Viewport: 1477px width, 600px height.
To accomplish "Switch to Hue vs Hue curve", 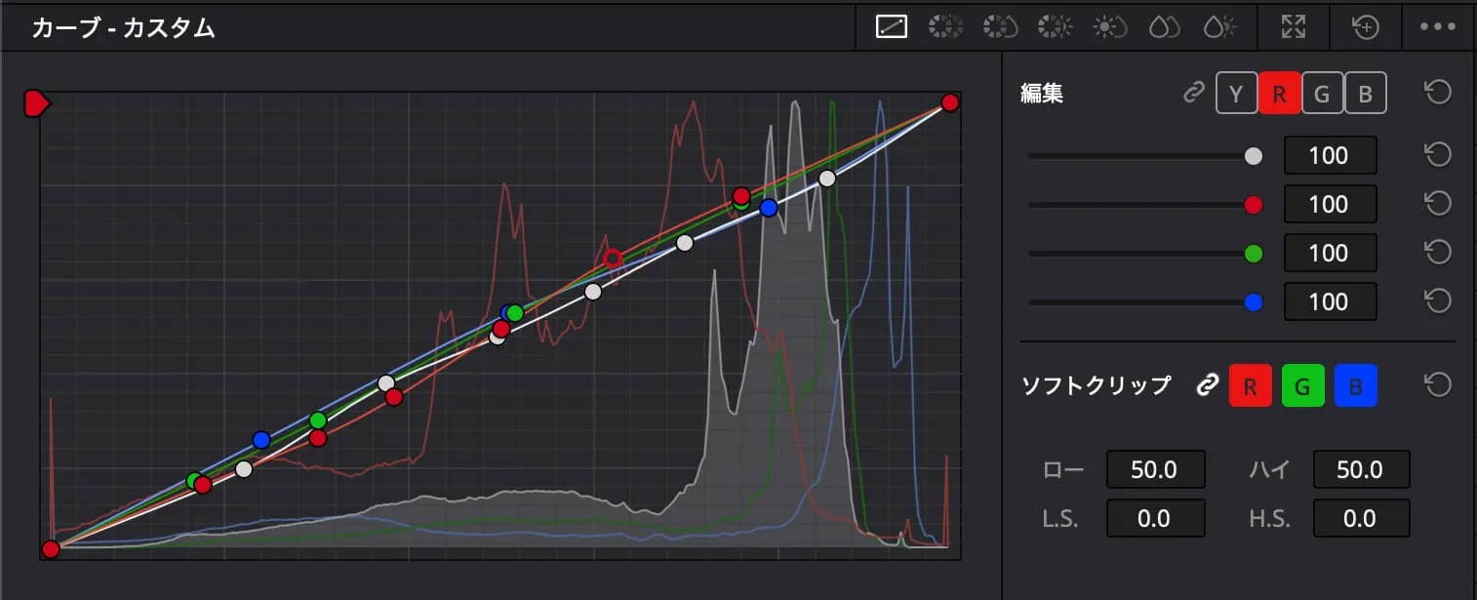I will point(944,27).
